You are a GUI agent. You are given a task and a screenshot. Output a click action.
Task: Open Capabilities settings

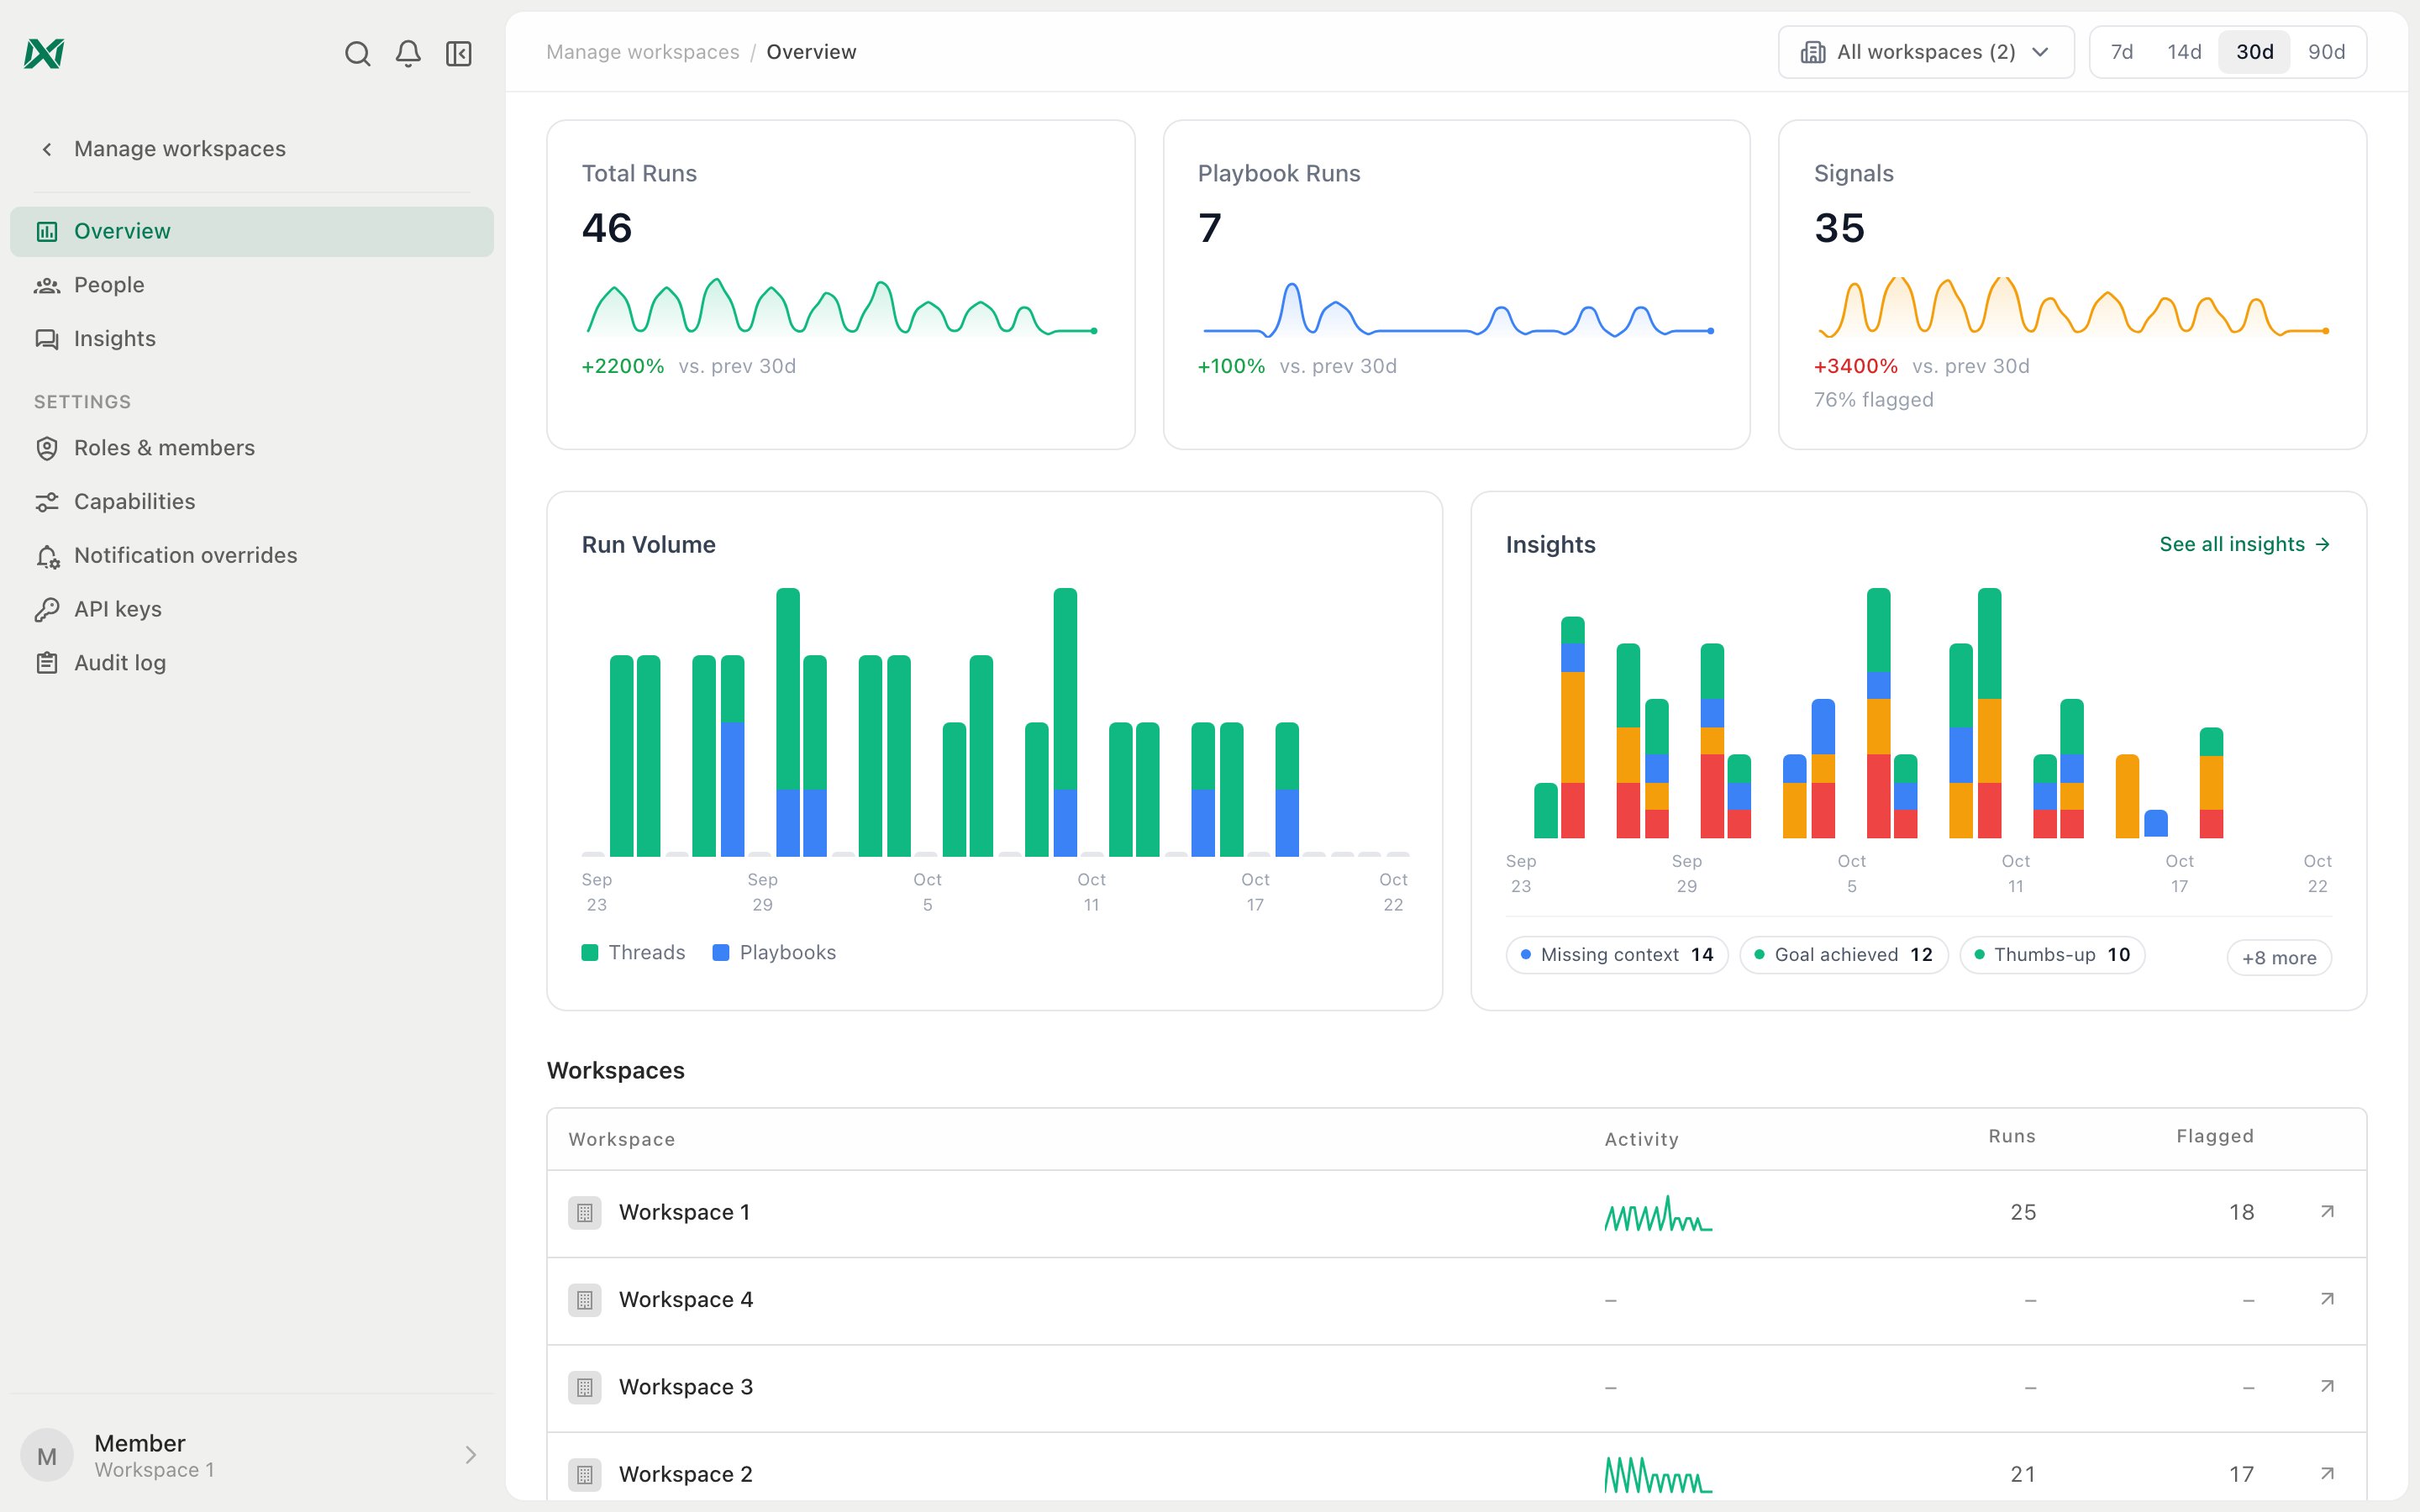tap(252, 502)
